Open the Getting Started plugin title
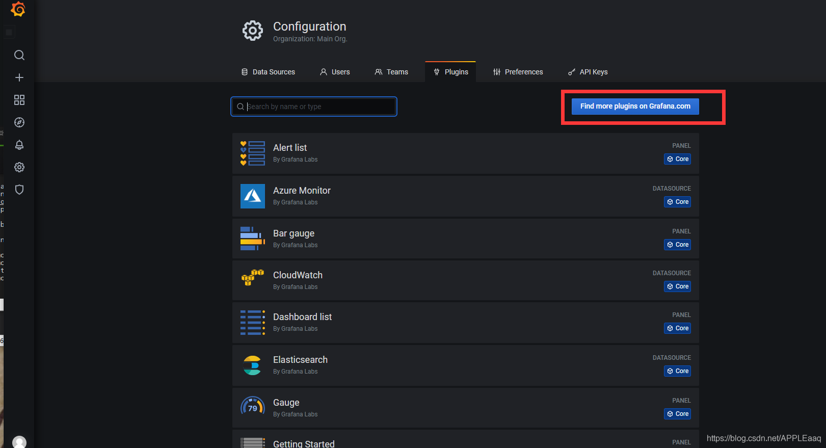The width and height of the screenshot is (826, 448). pos(304,444)
